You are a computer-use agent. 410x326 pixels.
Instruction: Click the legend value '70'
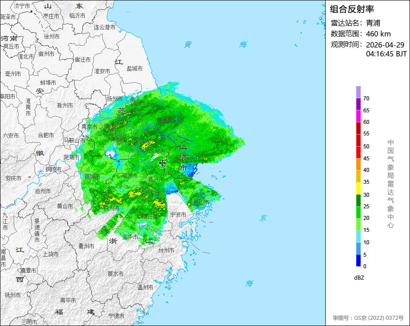367,98
